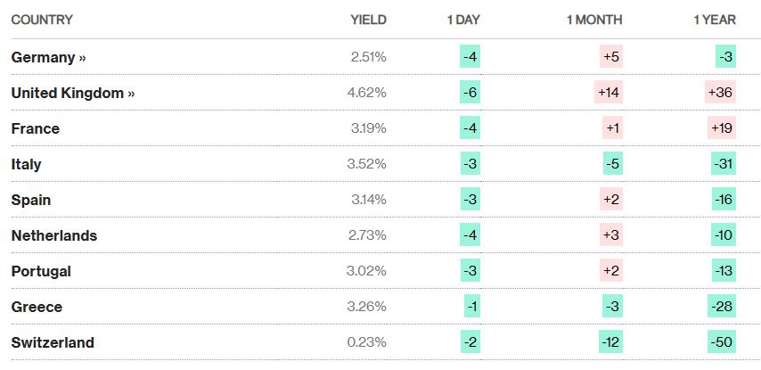The width and height of the screenshot is (761, 370).
Task: Click the France country row label
Action: click(36, 128)
